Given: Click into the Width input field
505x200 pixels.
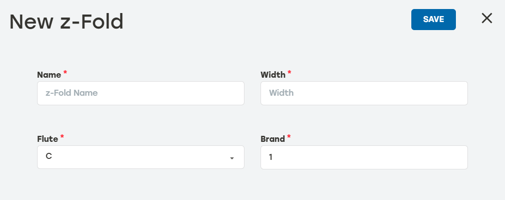Looking at the screenshot, I should click(x=364, y=93).
